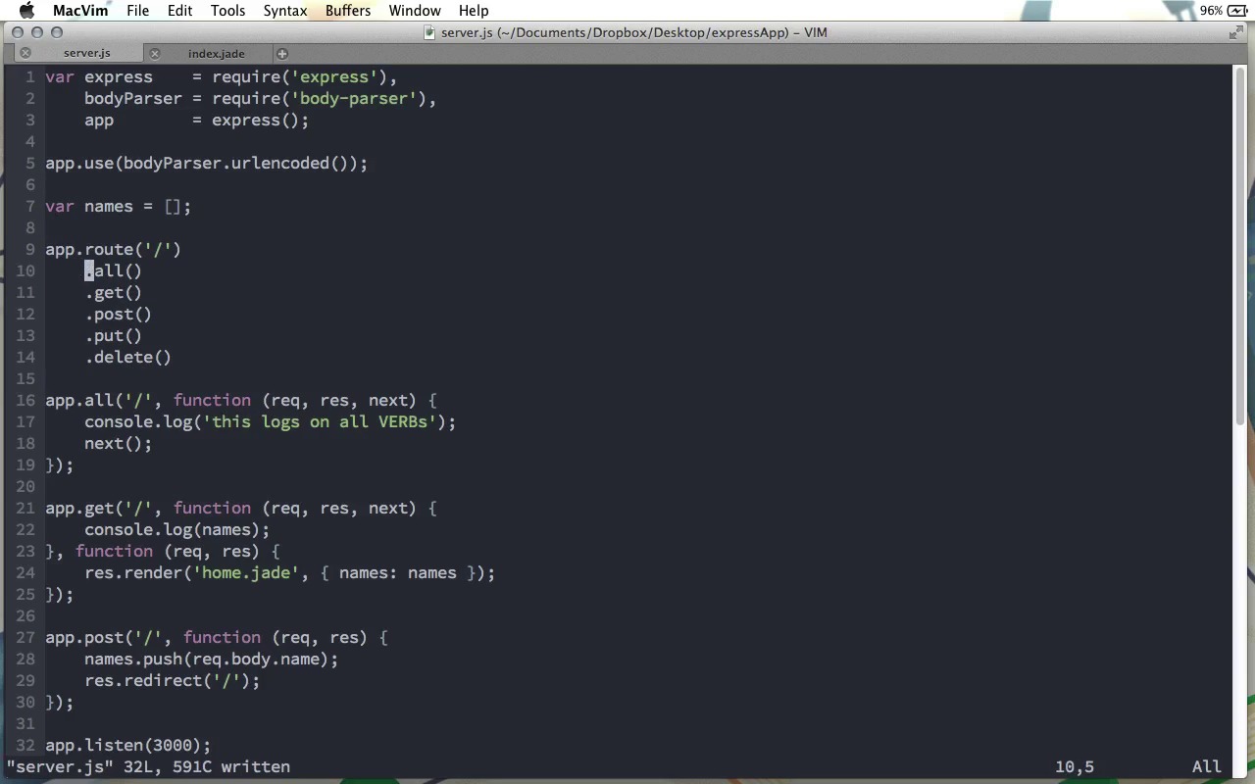
Task: Click 'express();' on line 3
Action: [x=260, y=120]
